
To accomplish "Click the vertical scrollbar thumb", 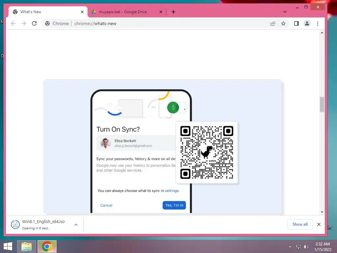I will [x=322, y=104].
